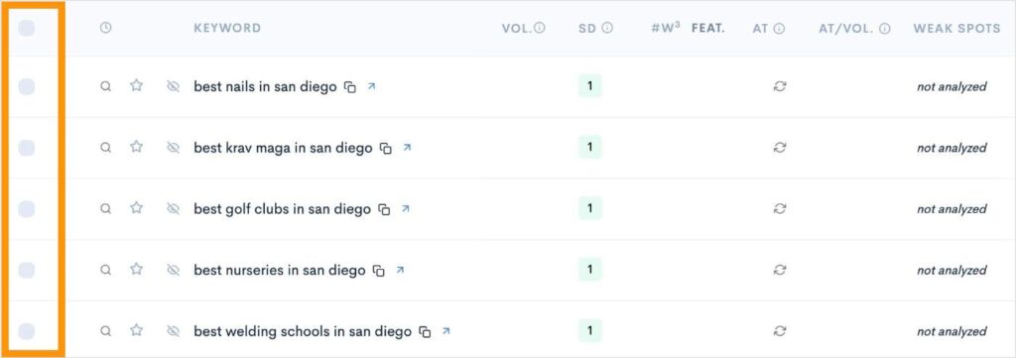Screen dimensions: 1016x358
Task: Click not analyzed for best welding schools in san diego
Action: pos(952,331)
